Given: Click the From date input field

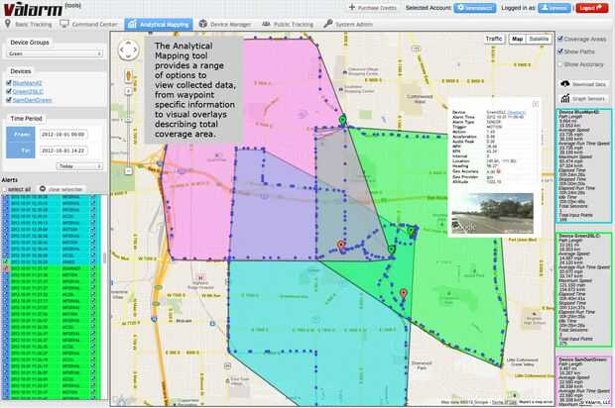Looking at the screenshot, I should 63,135.
